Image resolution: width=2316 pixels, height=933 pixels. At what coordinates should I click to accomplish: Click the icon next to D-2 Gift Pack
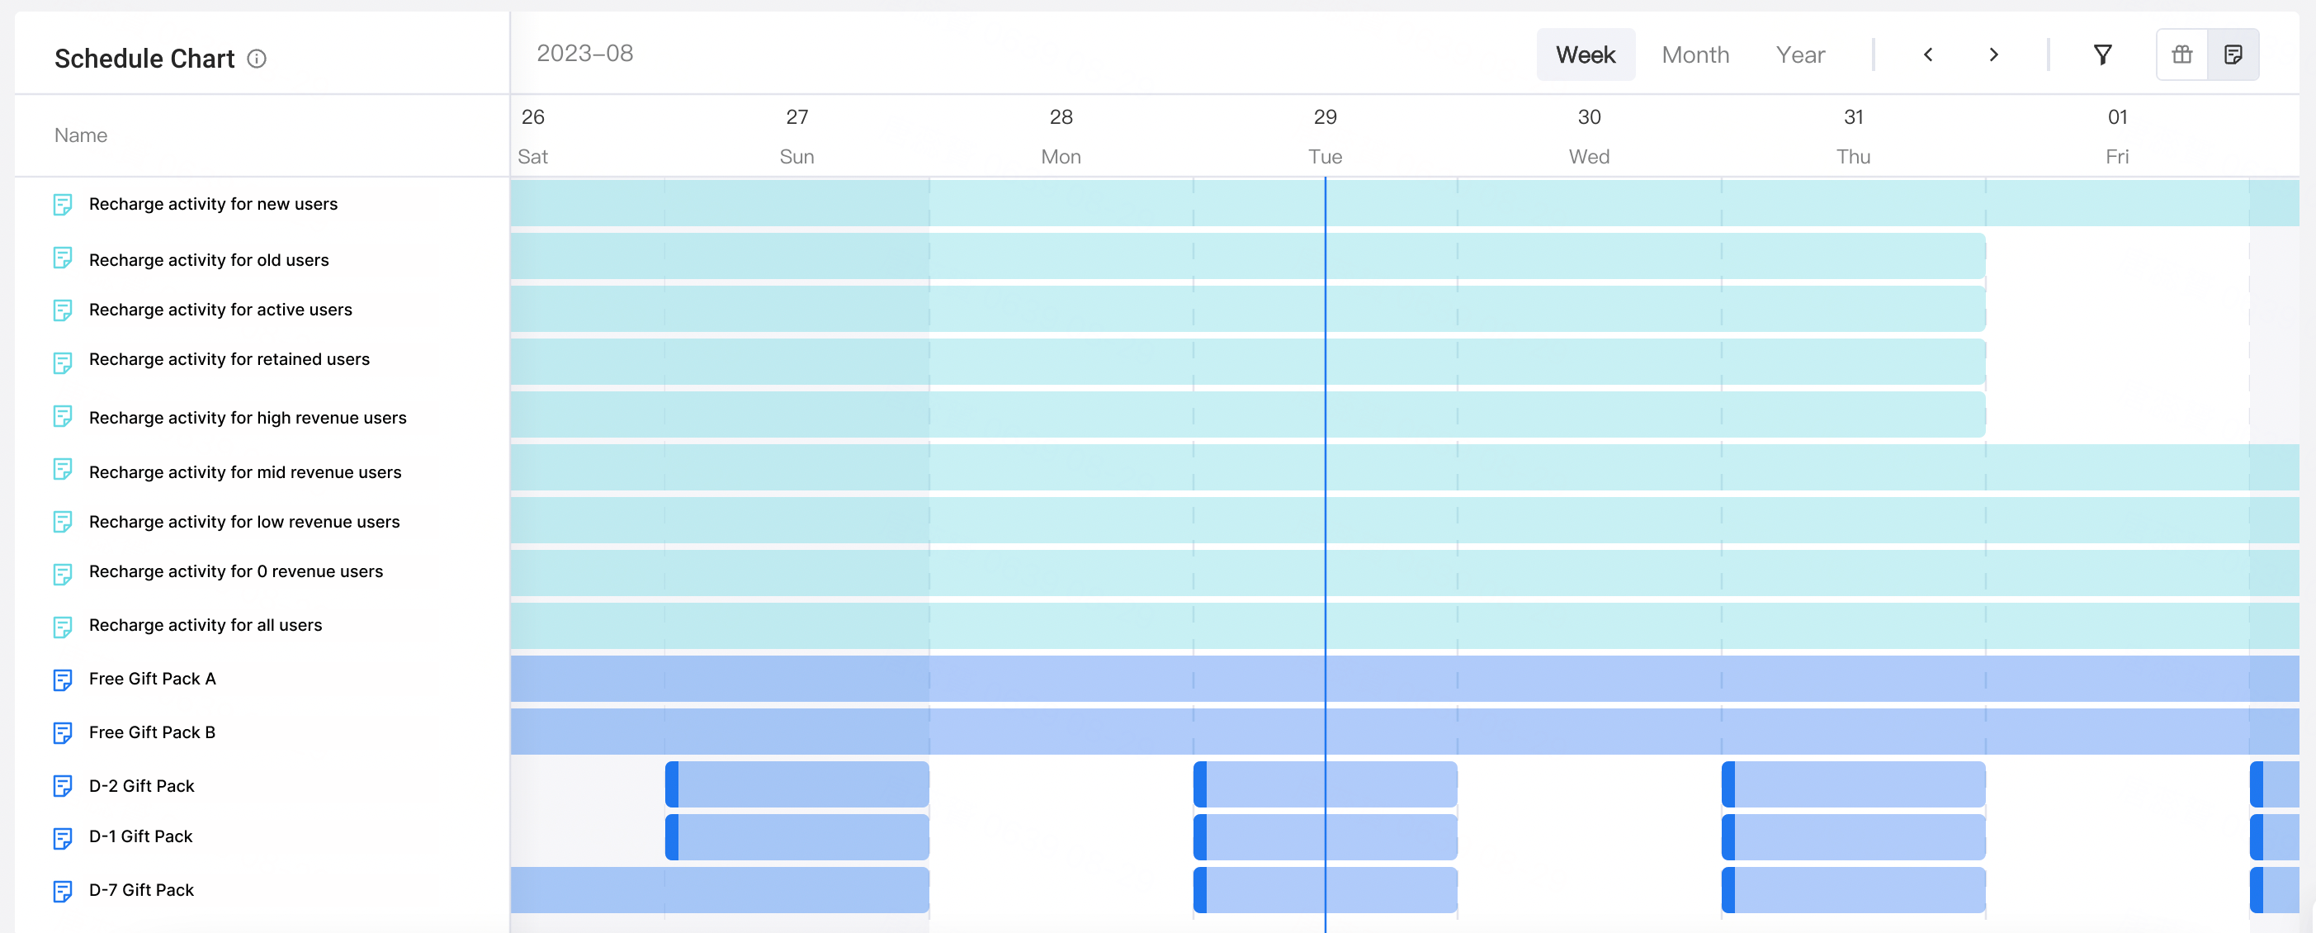[x=62, y=786]
